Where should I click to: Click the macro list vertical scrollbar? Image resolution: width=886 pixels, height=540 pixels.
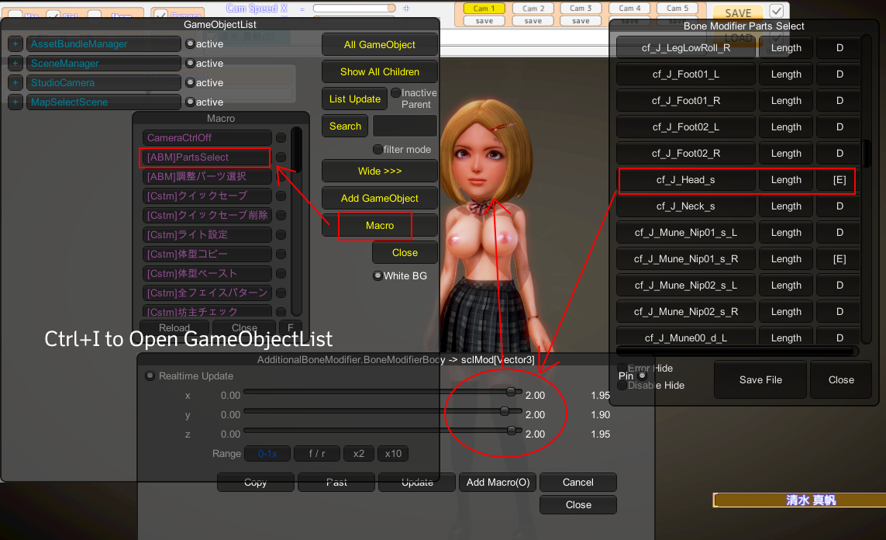tap(297, 221)
